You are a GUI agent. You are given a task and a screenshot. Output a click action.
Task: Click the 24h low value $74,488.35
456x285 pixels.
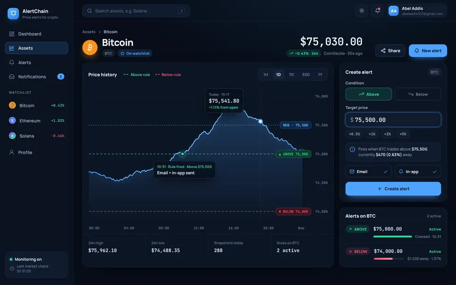point(165,250)
